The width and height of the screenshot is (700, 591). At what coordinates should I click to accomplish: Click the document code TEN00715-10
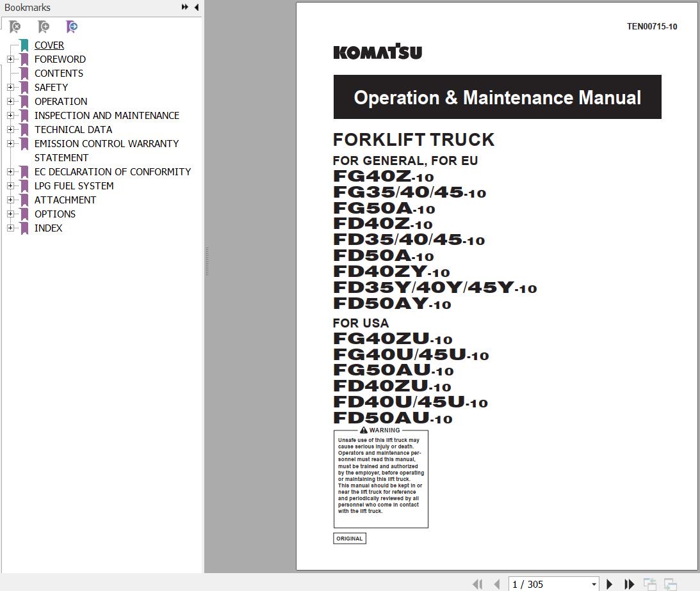[x=652, y=26]
